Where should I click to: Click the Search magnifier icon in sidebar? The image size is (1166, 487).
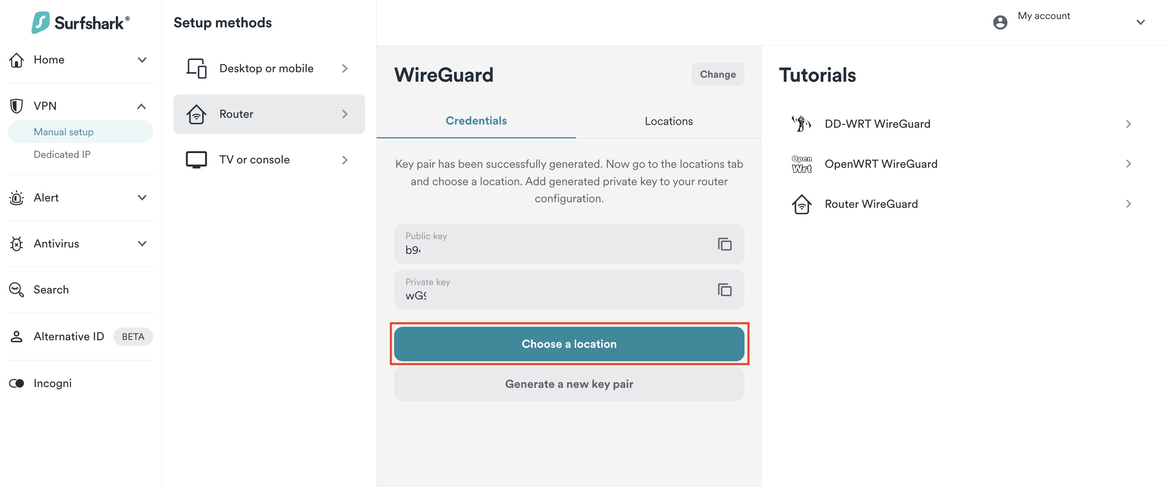pos(17,290)
